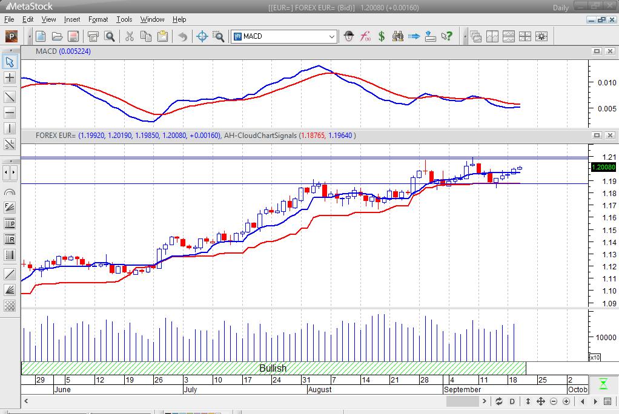Toggle What's This help mode
Screen dimensions: 619x414
[448, 36]
